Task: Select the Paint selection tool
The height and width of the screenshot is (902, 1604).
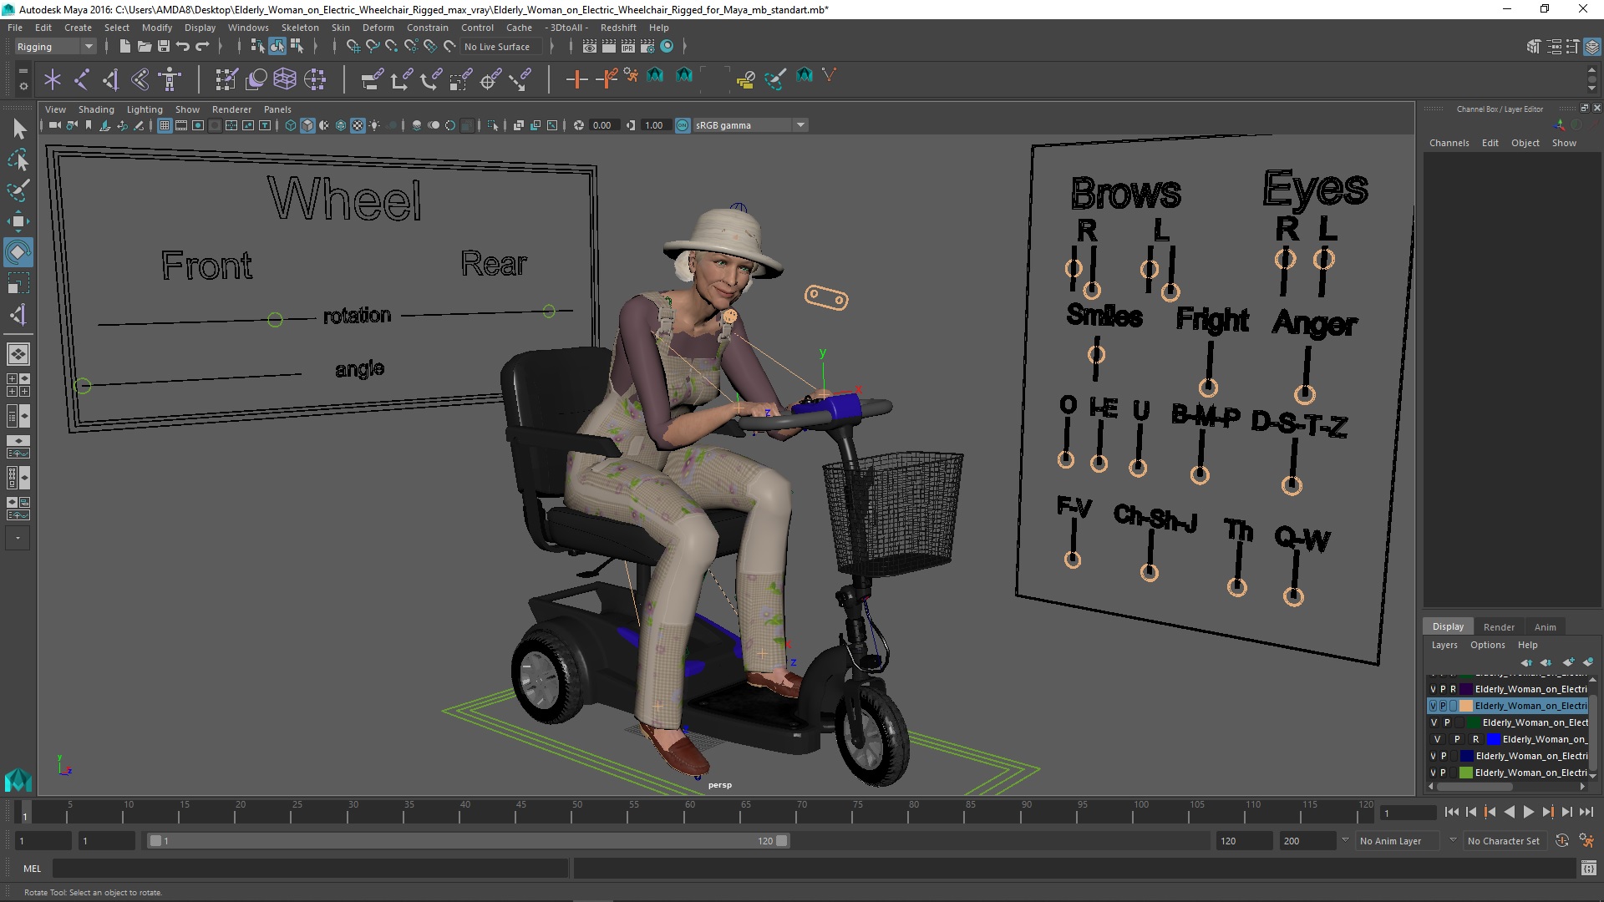Action: coord(18,190)
